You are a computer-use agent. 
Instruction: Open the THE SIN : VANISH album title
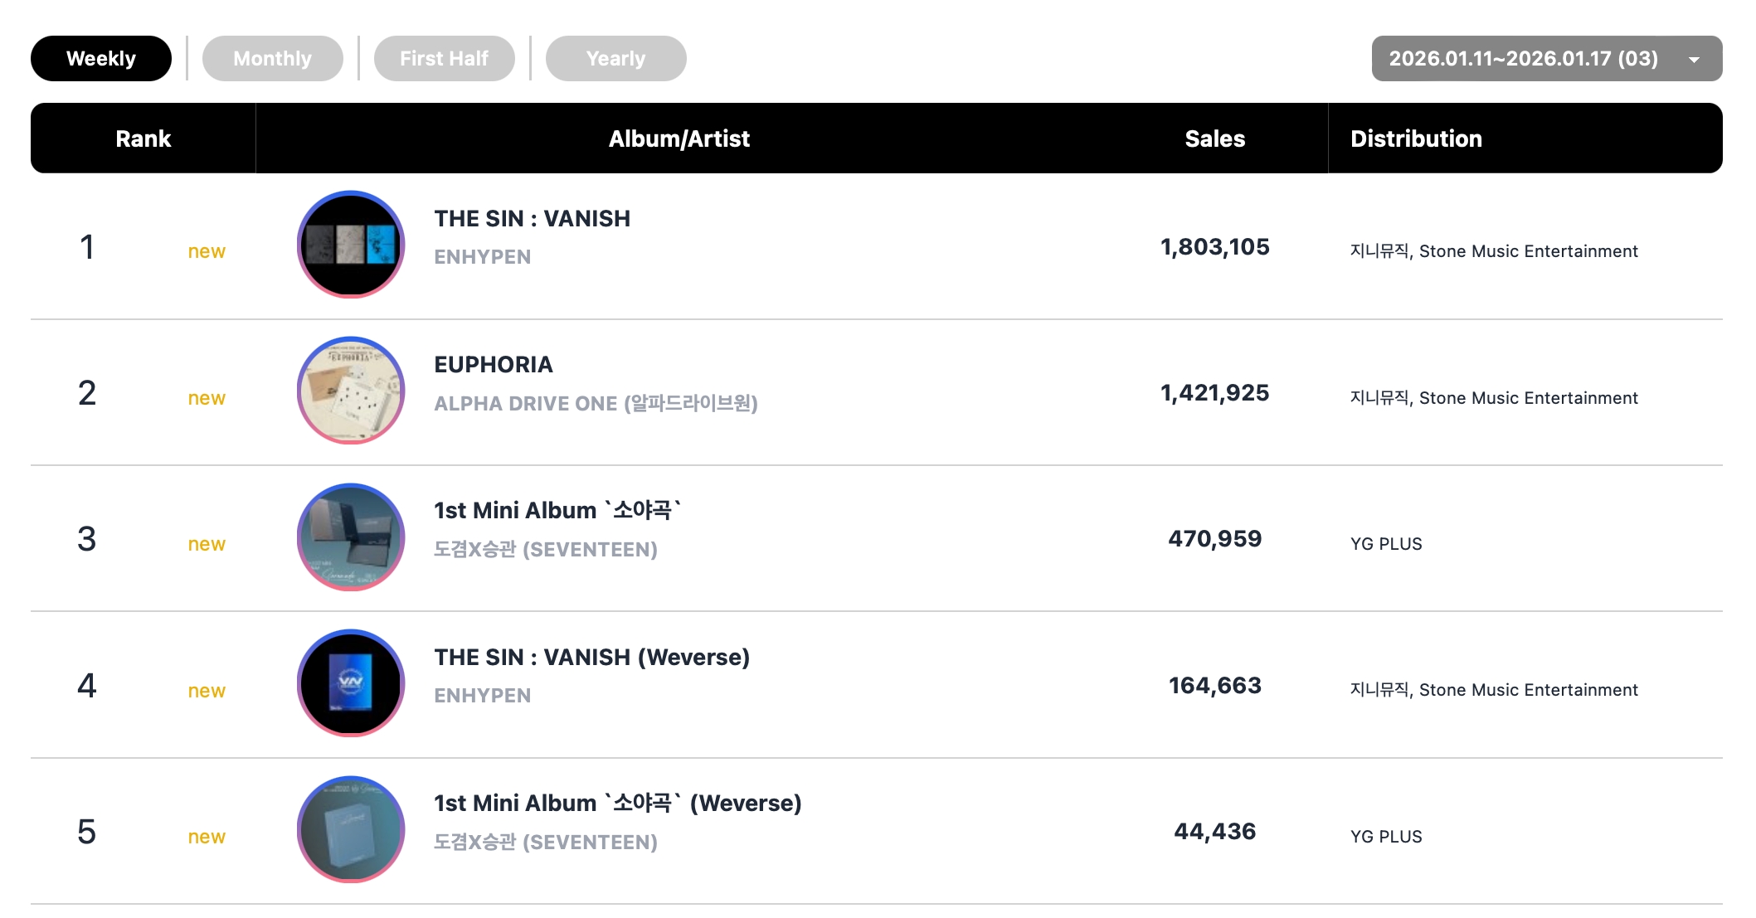532,219
